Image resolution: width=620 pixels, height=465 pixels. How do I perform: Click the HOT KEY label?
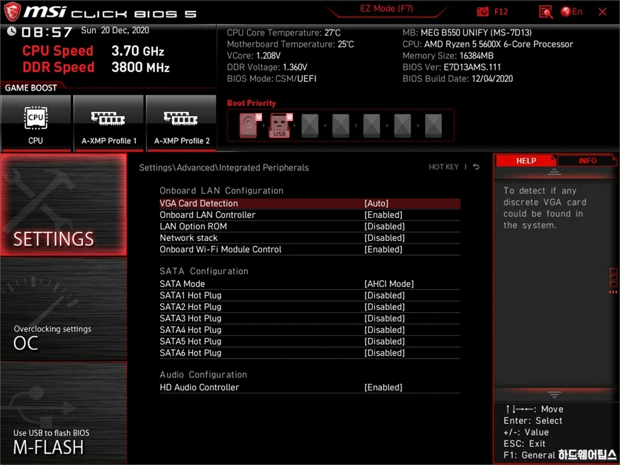(x=444, y=167)
